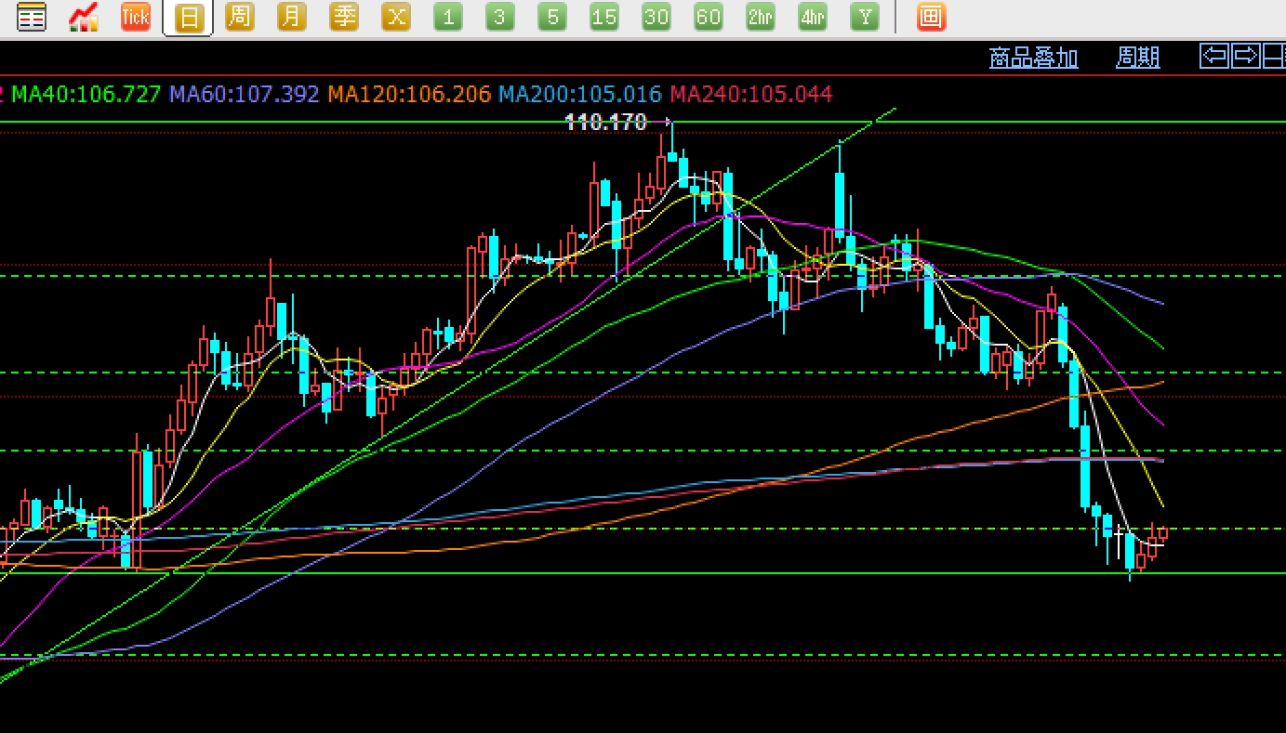Switch to 30-minute chart
Screen dimensions: 1286x733
click(x=656, y=17)
